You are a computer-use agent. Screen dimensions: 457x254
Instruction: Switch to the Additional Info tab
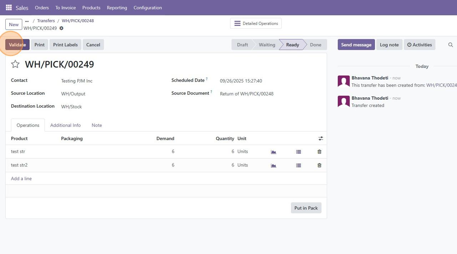click(x=65, y=125)
